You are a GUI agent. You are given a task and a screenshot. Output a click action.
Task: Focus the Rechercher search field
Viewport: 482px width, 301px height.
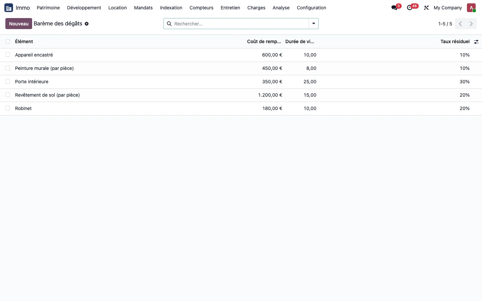click(x=240, y=24)
